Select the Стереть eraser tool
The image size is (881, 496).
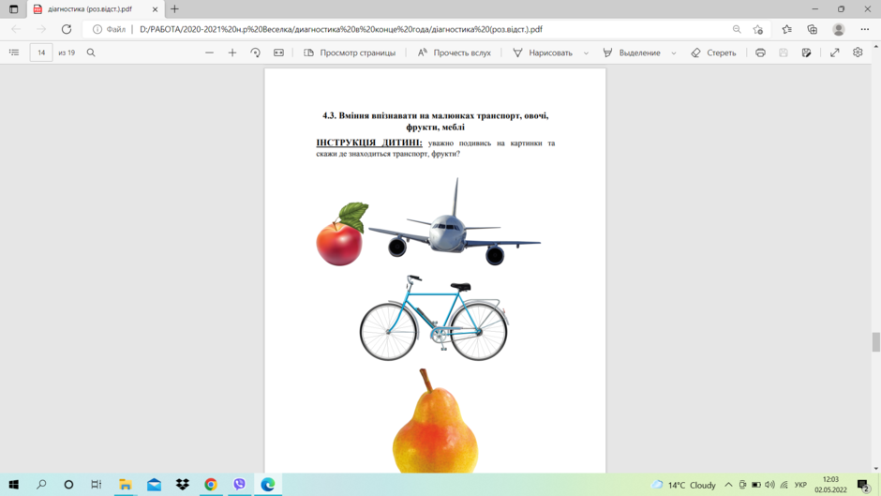[x=713, y=53]
